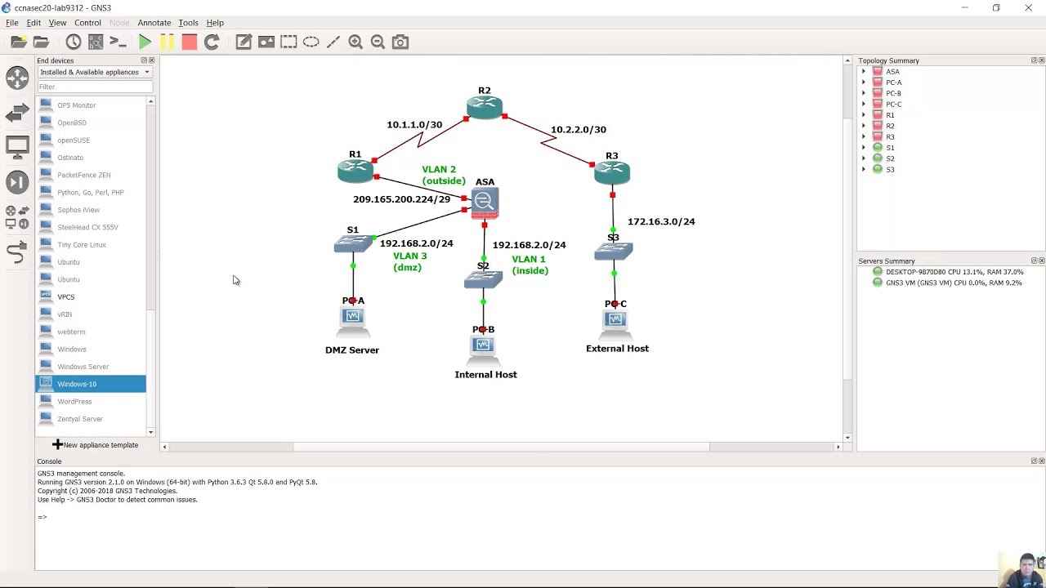Click New appliance template button
The height and width of the screenshot is (588, 1046).
click(95, 445)
